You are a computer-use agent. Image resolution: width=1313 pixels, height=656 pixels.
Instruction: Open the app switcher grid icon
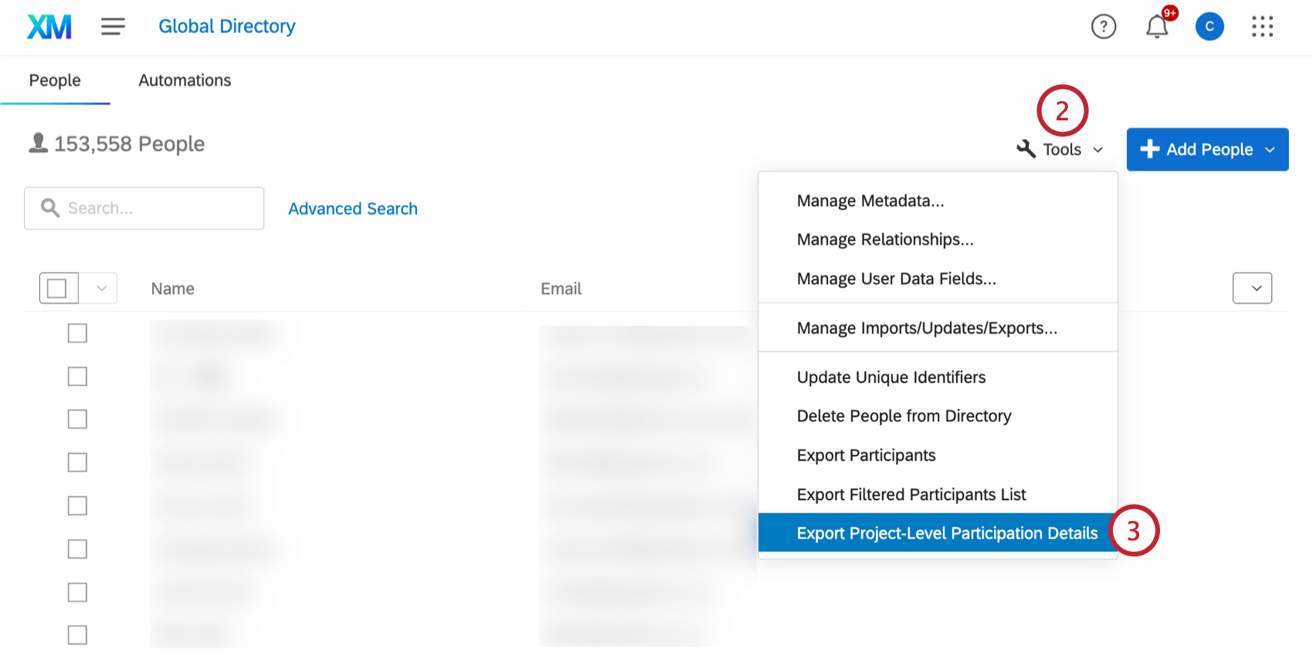click(1262, 27)
